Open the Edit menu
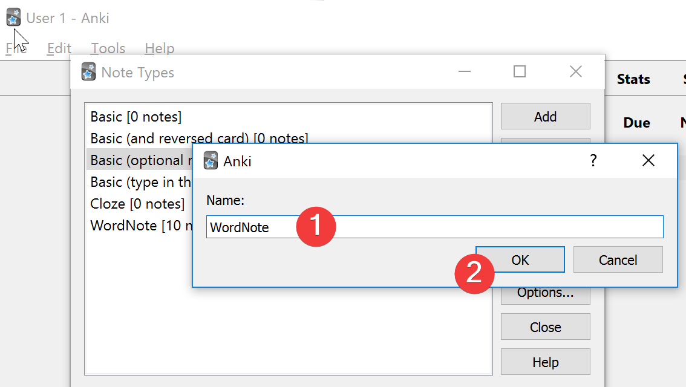 pos(59,48)
